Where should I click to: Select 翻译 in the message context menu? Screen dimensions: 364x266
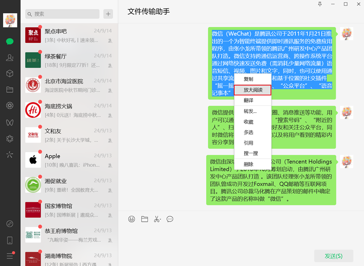[253, 101]
